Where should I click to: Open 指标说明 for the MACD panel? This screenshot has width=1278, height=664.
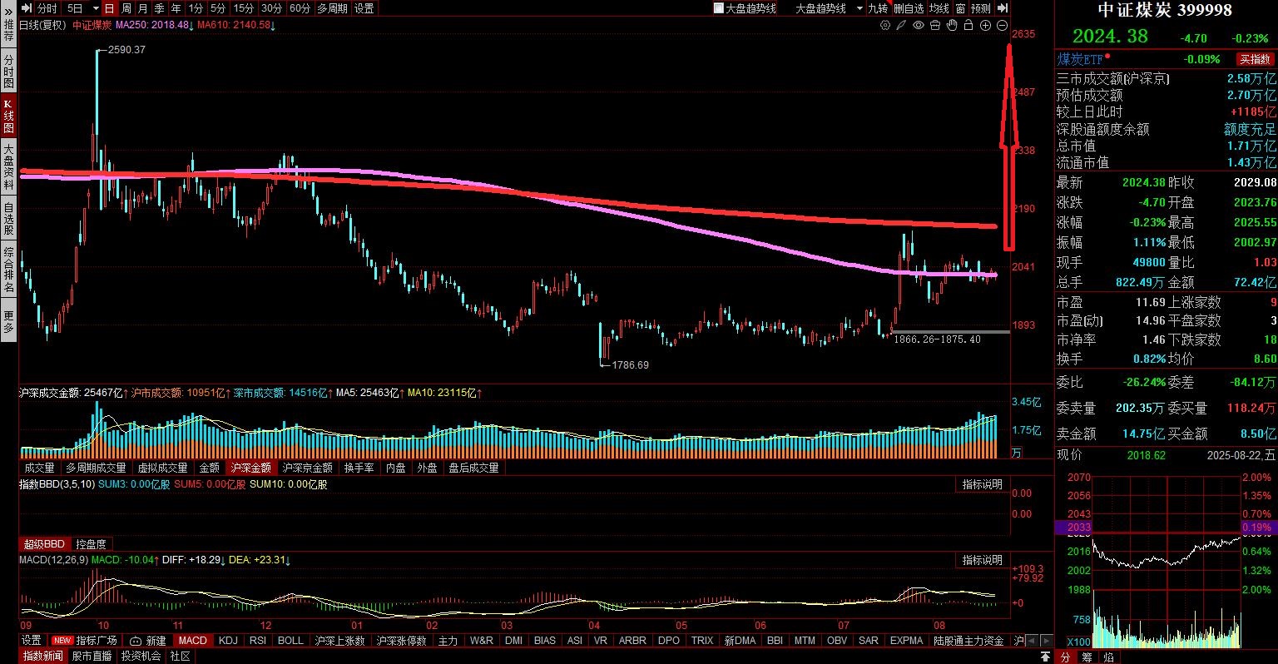click(x=983, y=560)
